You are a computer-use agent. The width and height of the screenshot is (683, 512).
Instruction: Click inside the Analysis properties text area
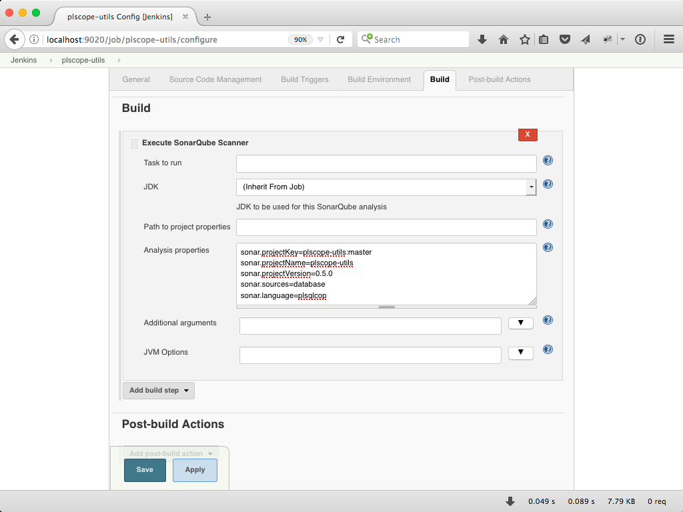[386, 274]
